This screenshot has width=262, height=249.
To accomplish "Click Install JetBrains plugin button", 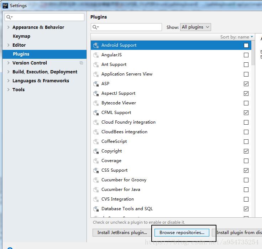I will click(x=122, y=233).
